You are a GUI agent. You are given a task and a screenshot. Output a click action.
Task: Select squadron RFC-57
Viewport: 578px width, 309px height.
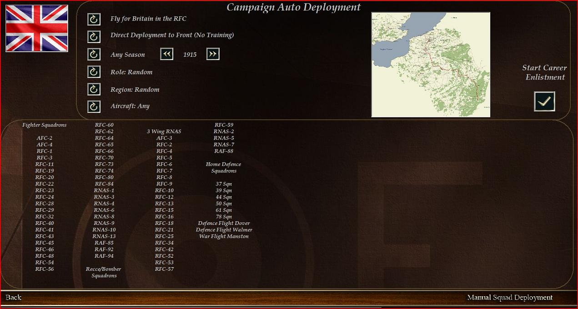tap(164, 269)
